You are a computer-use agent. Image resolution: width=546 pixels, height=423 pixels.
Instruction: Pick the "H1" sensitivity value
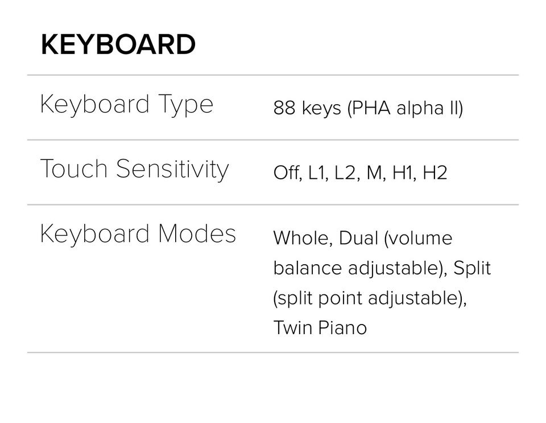tap(403, 173)
